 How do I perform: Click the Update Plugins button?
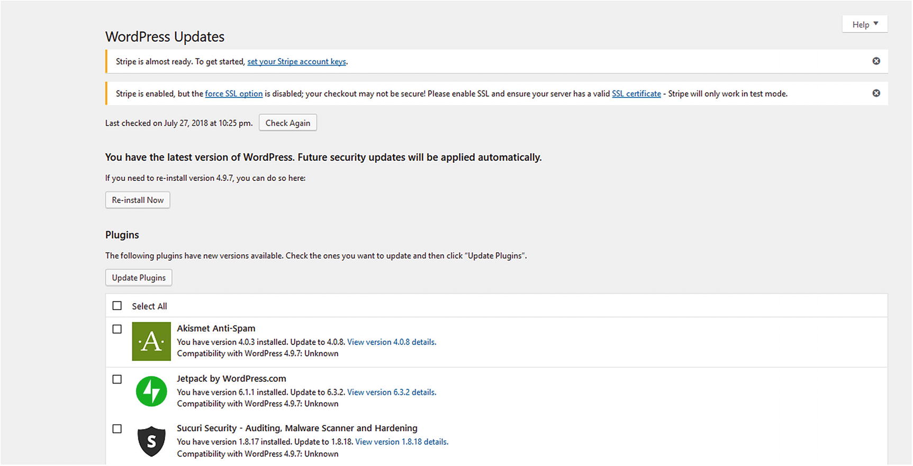(139, 278)
